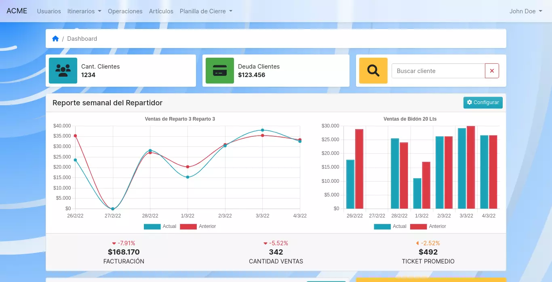Screen dimensions: 552x282
Task: Click the Ventas de Bidón 20 Lts title
Action: 410,119
